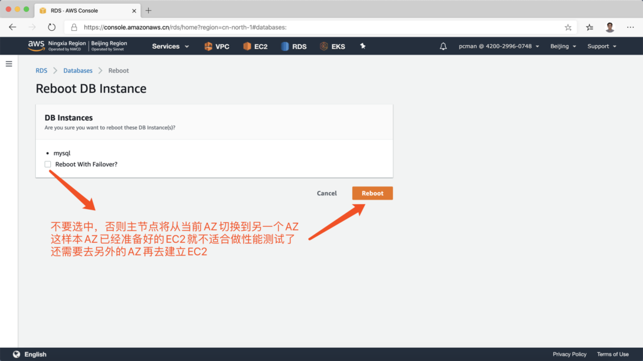Click the AWS logo in header
643x361 pixels.
36,46
